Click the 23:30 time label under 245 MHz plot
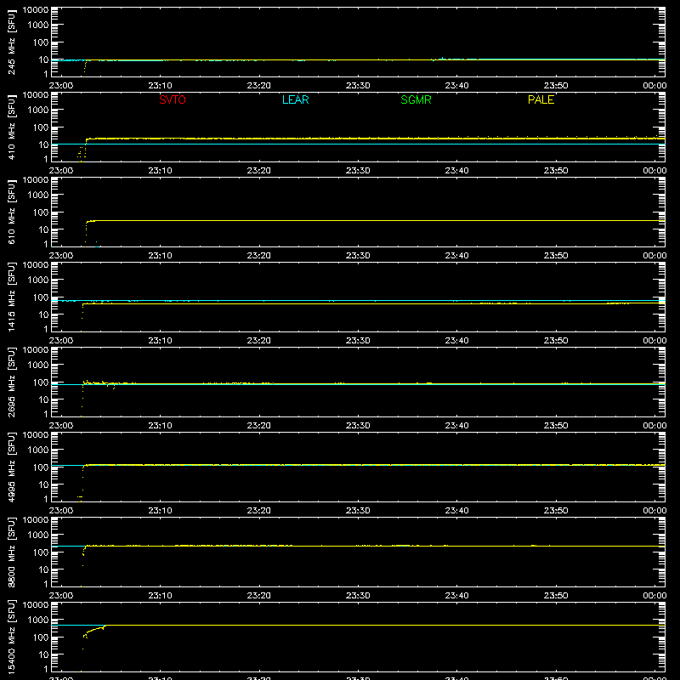Screen dimensions: 680x680 (358, 86)
